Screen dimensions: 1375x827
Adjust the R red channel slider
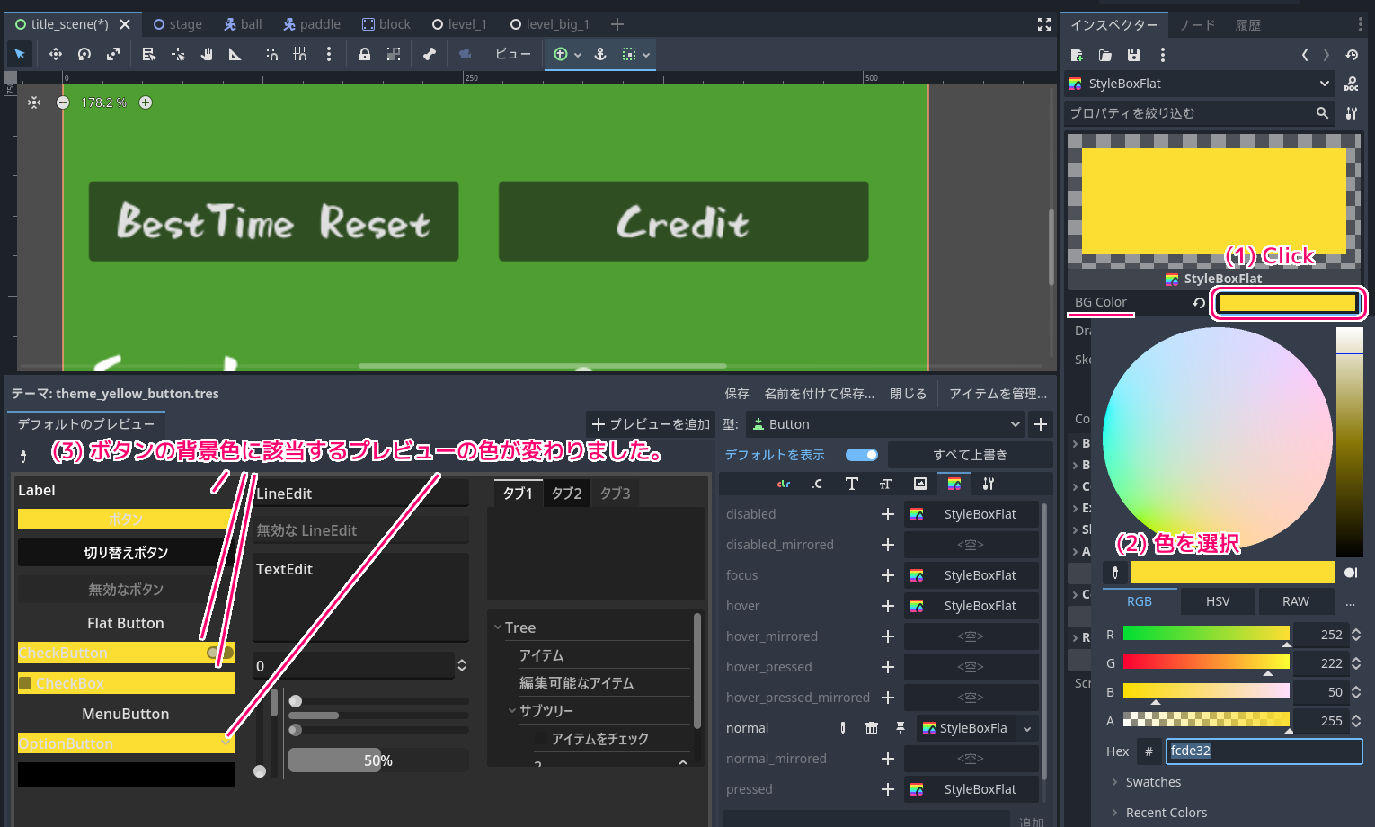click(1206, 635)
